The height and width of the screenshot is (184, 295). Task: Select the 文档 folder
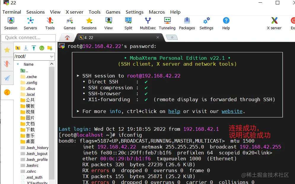coord(28,124)
